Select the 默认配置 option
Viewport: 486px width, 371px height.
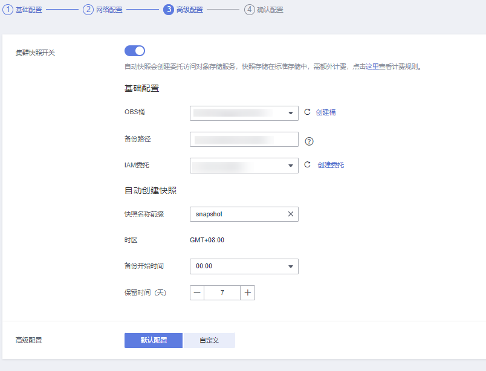click(153, 340)
